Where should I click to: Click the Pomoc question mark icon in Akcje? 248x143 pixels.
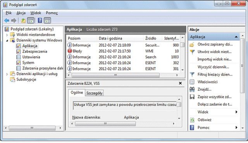[x=192, y=127]
